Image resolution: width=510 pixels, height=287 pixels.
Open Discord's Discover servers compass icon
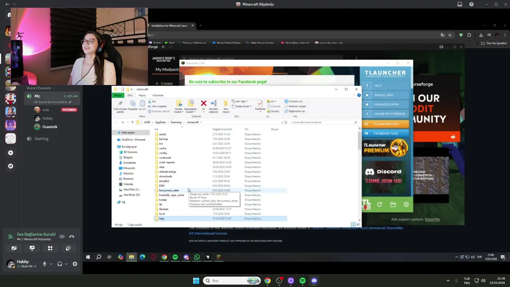(x=11, y=166)
